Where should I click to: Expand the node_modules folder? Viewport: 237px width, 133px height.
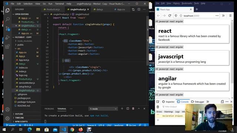coord(24,41)
